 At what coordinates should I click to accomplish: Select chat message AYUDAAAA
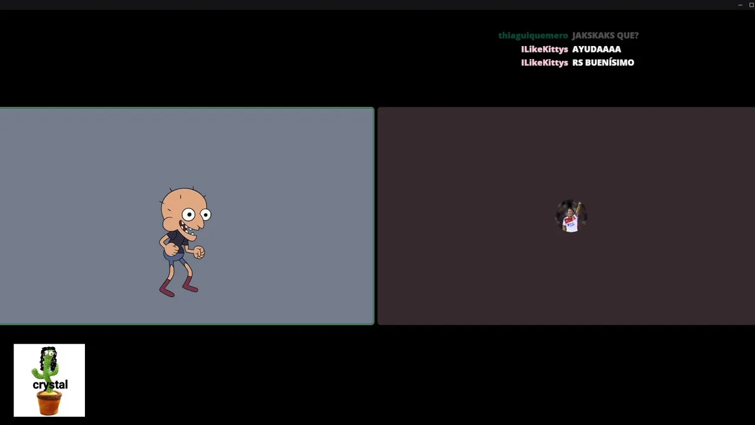click(596, 49)
